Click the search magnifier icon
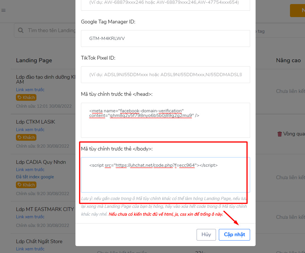 [21, 30]
